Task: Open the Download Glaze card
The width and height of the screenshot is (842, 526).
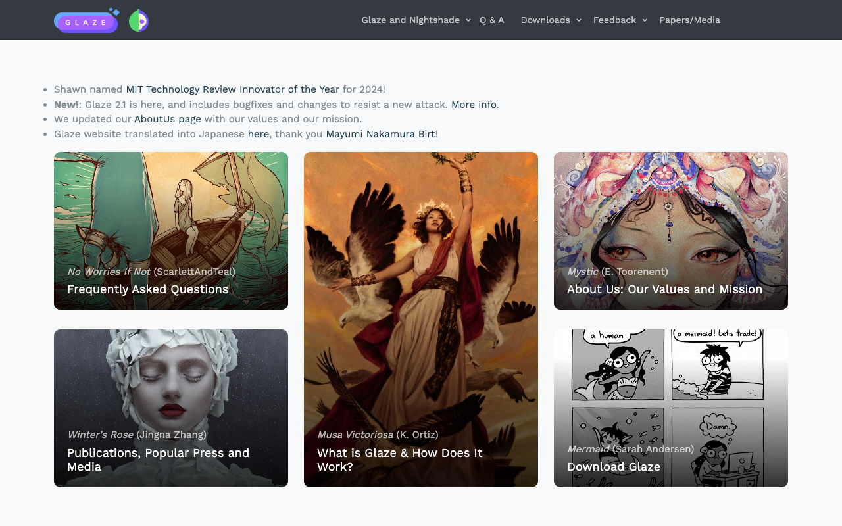Action: pyautogui.click(x=671, y=408)
